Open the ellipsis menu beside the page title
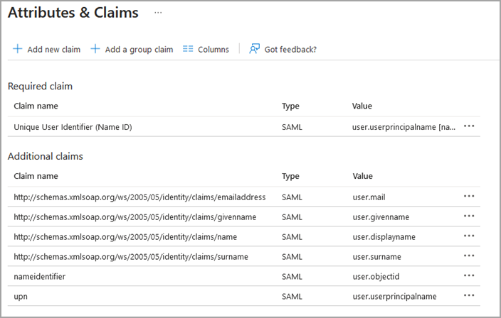The height and width of the screenshot is (318, 501). point(158,13)
